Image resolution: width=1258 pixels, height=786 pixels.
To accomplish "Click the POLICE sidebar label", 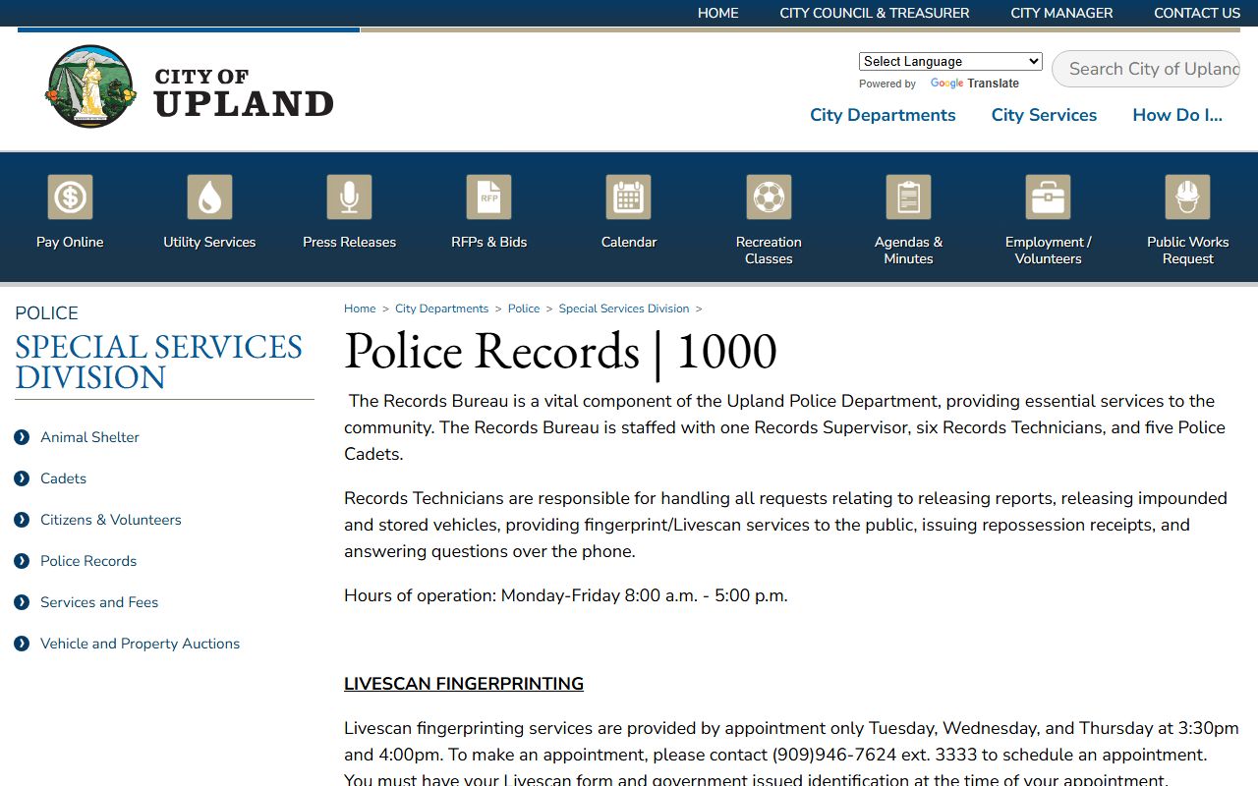I will 46,313.
